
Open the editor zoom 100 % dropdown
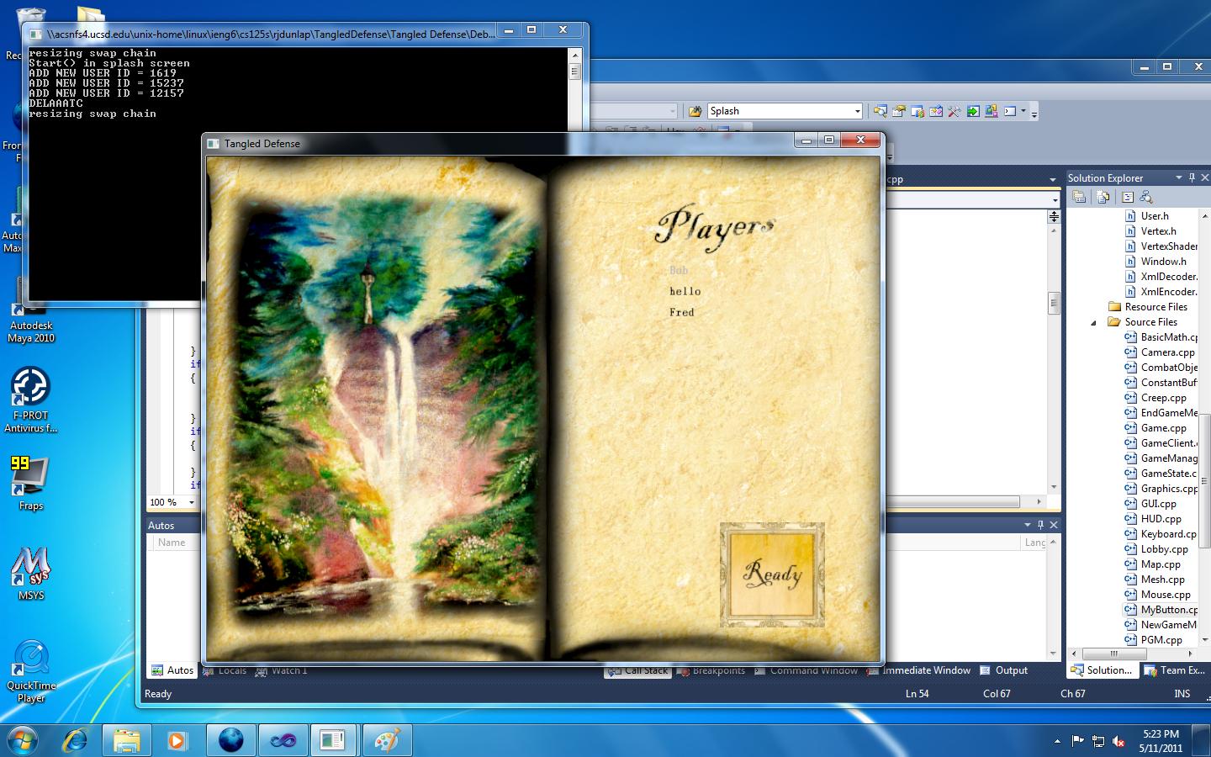pyautogui.click(x=192, y=502)
